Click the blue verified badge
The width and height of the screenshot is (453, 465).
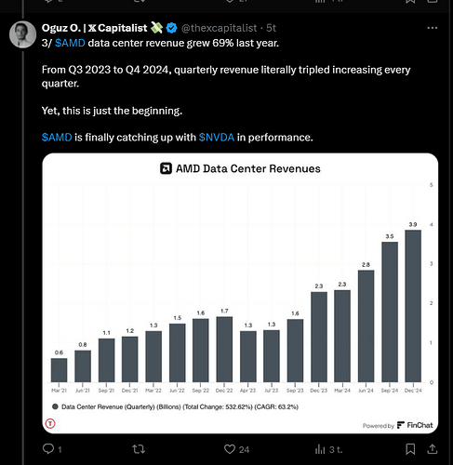click(171, 28)
